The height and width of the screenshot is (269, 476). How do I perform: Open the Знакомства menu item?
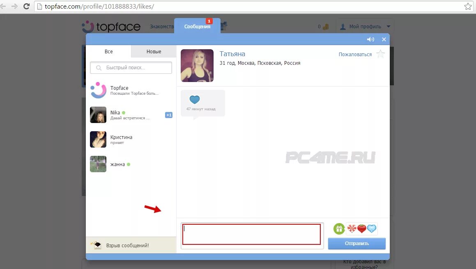pos(162,27)
